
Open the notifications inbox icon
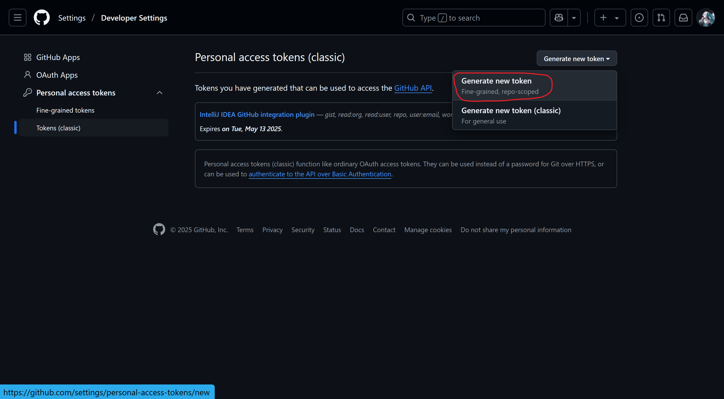683,18
